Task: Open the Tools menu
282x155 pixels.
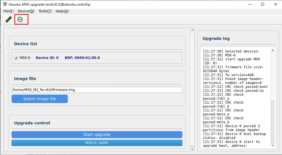Action: 45,11
